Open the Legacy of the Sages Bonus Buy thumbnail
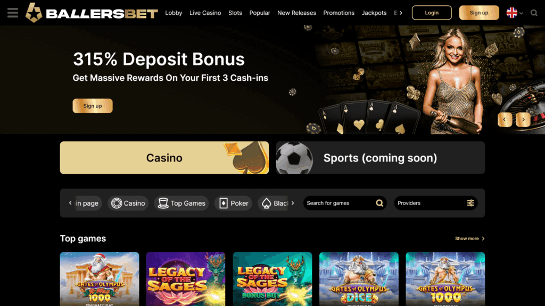Image resolution: width=545 pixels, height=306 pixels. coord(272,279)
